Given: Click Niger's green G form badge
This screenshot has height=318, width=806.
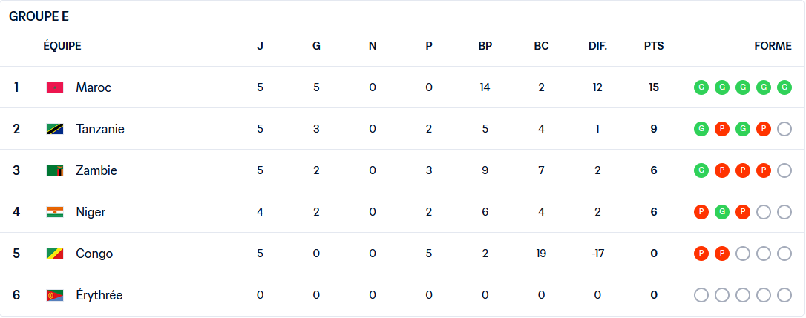Looking at the screenshot, I should coord(721,212).
